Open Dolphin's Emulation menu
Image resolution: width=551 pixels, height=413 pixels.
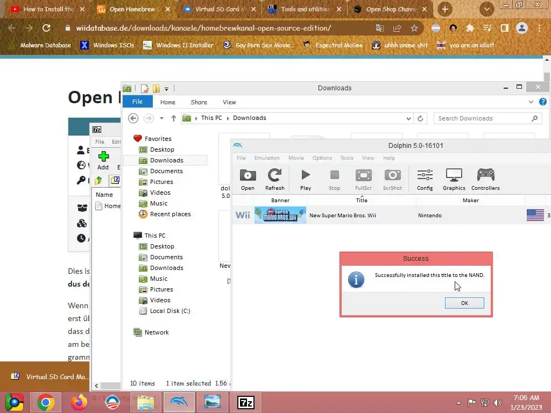tap(267, 158)
